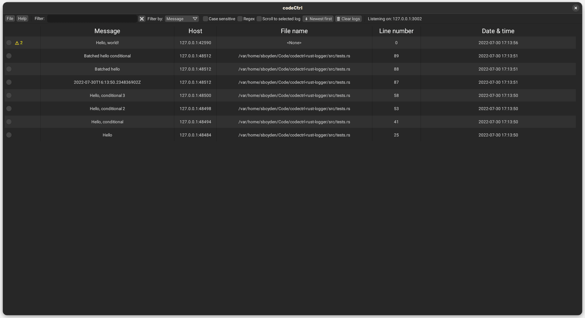This screenshot has width=585, height=318.
Task: Select radio button for the Hello log entry
Action: tap(9, 135)
